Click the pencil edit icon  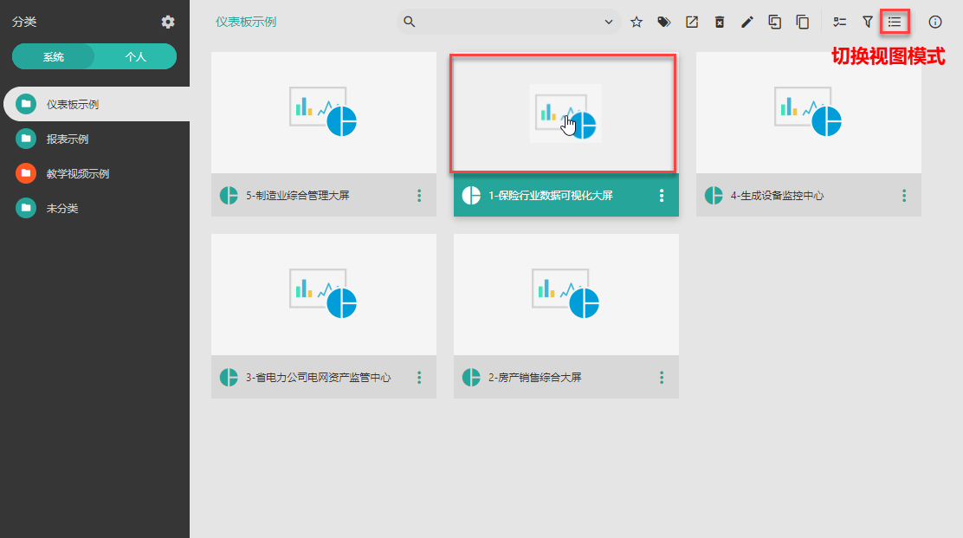coord(746,23)
